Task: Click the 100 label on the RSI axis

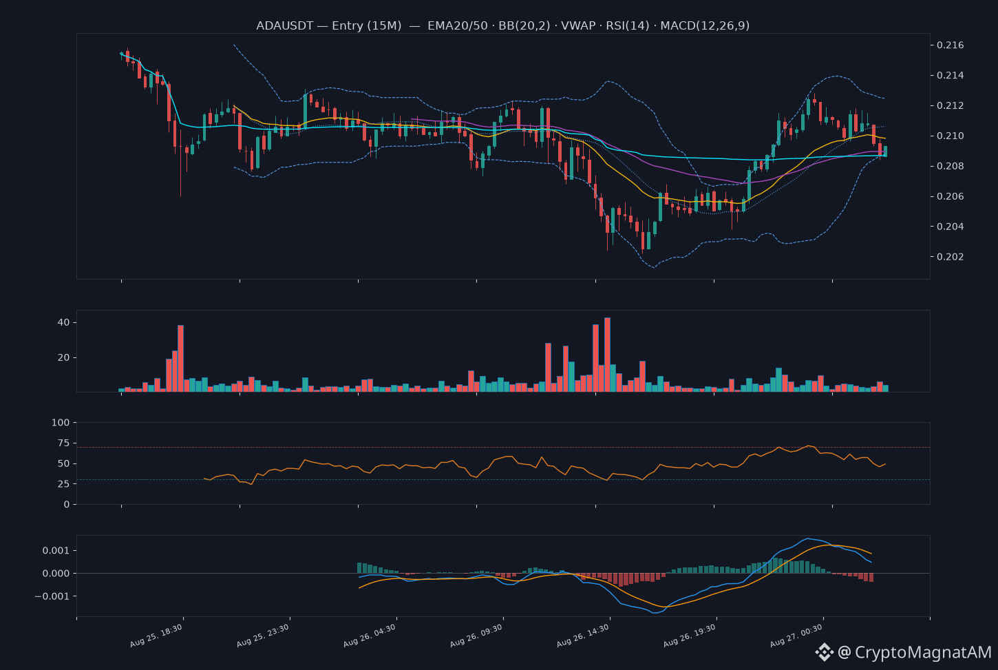Action: tap(61, 423)
